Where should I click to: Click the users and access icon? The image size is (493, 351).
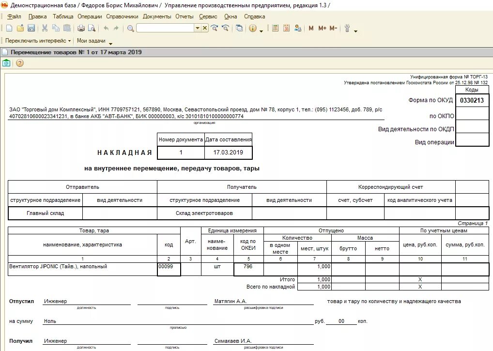[x=298, y=28]
